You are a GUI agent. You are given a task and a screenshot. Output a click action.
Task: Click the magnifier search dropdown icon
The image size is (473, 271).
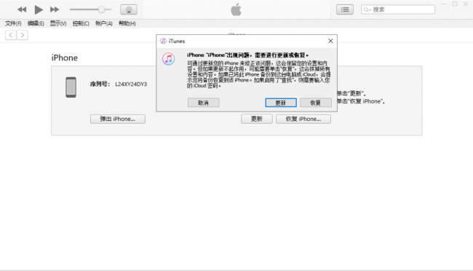[x=367, y=9]
